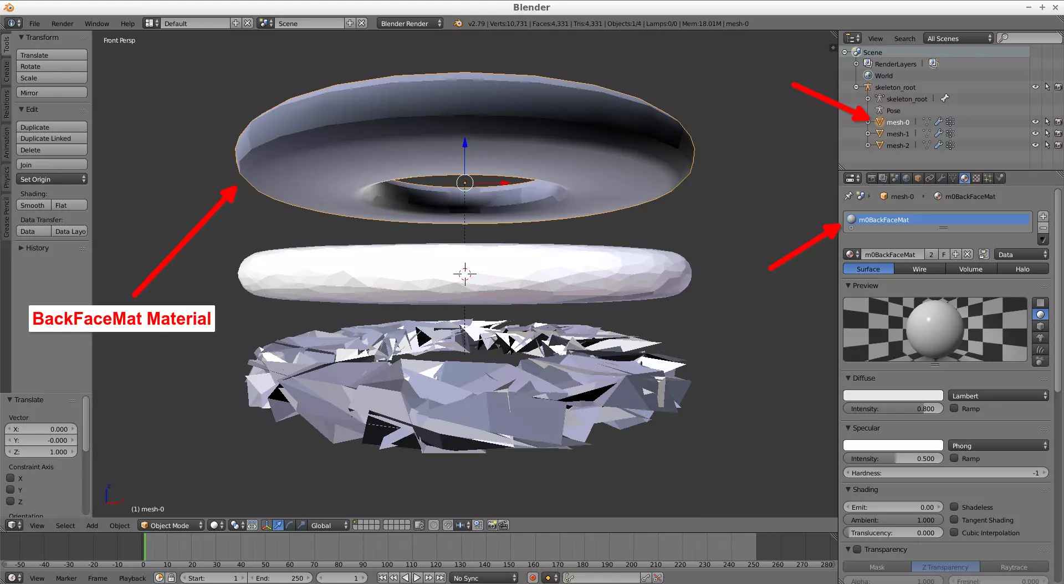This screenshot has height=584, width=1064.
Task: Open the Physics properties tab icon
Action: click(1000, 178)
